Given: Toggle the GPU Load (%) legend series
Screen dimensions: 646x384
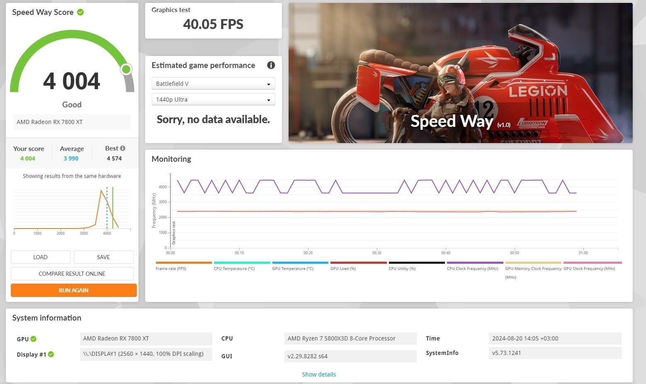Looking at the screenshot, I should 359,266.
